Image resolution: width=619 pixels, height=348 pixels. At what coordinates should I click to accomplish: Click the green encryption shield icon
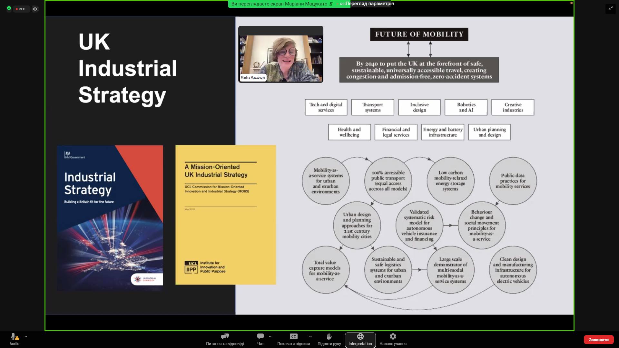click(9, 9)
